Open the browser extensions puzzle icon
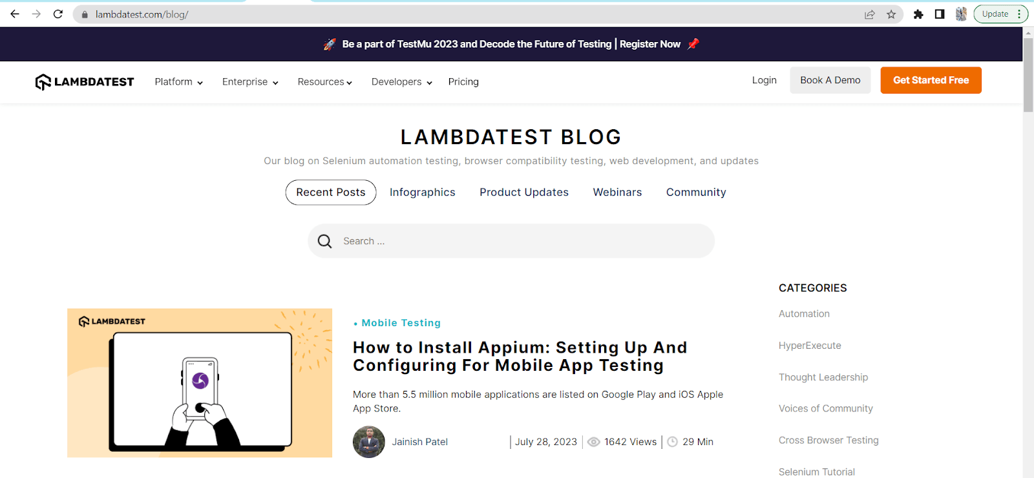Viewport: 1034px width, 478px height. [x=918, y=14]
